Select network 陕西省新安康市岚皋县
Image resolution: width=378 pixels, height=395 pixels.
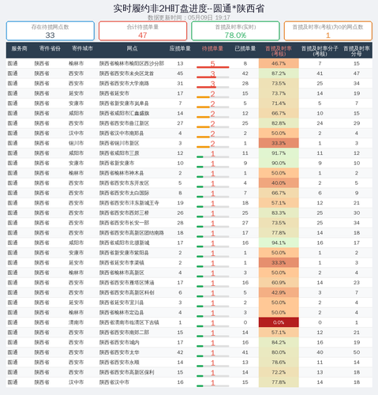(x=124, y=103)
